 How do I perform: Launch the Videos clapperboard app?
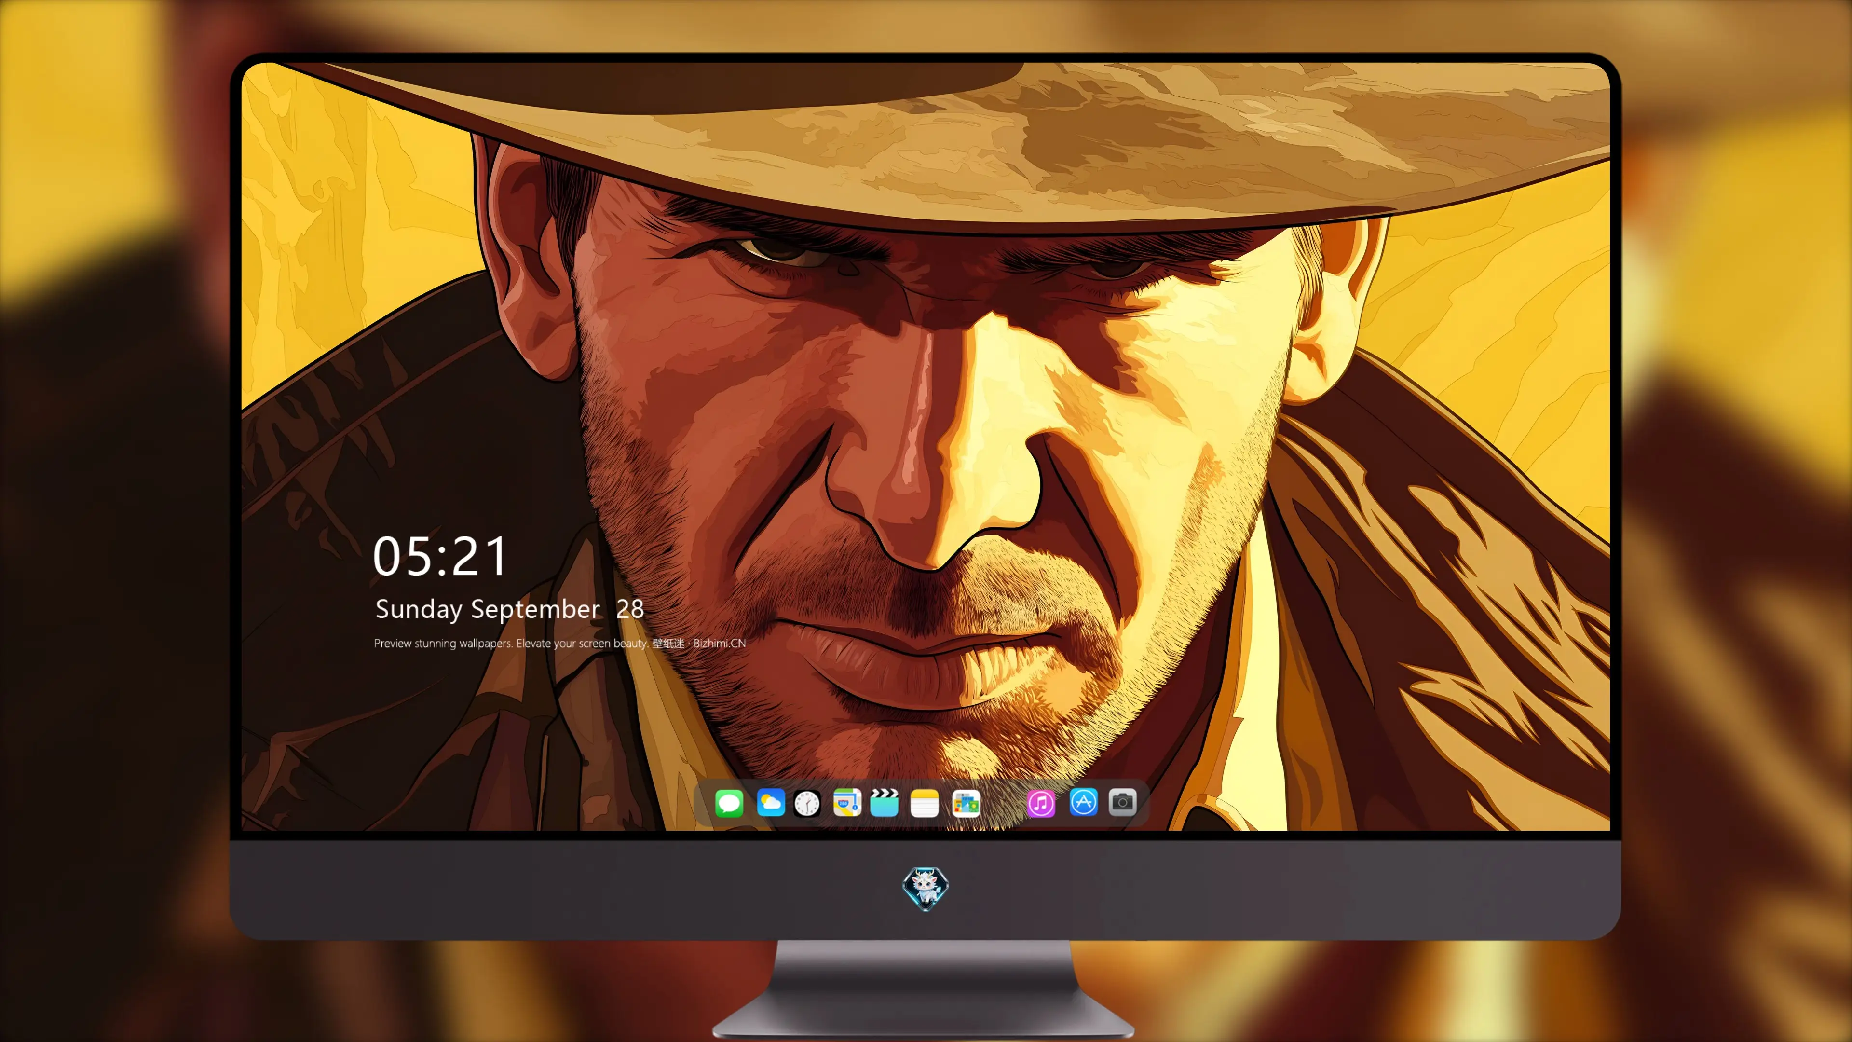click(885, 803)
